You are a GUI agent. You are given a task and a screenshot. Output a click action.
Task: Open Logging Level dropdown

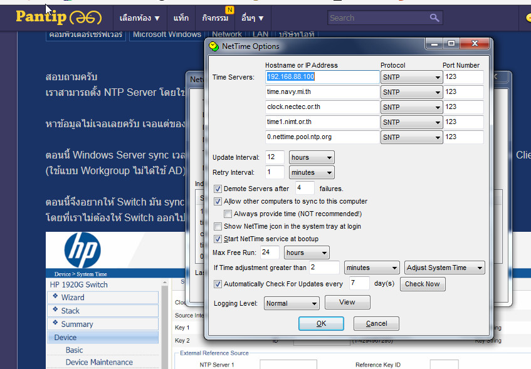292,304
